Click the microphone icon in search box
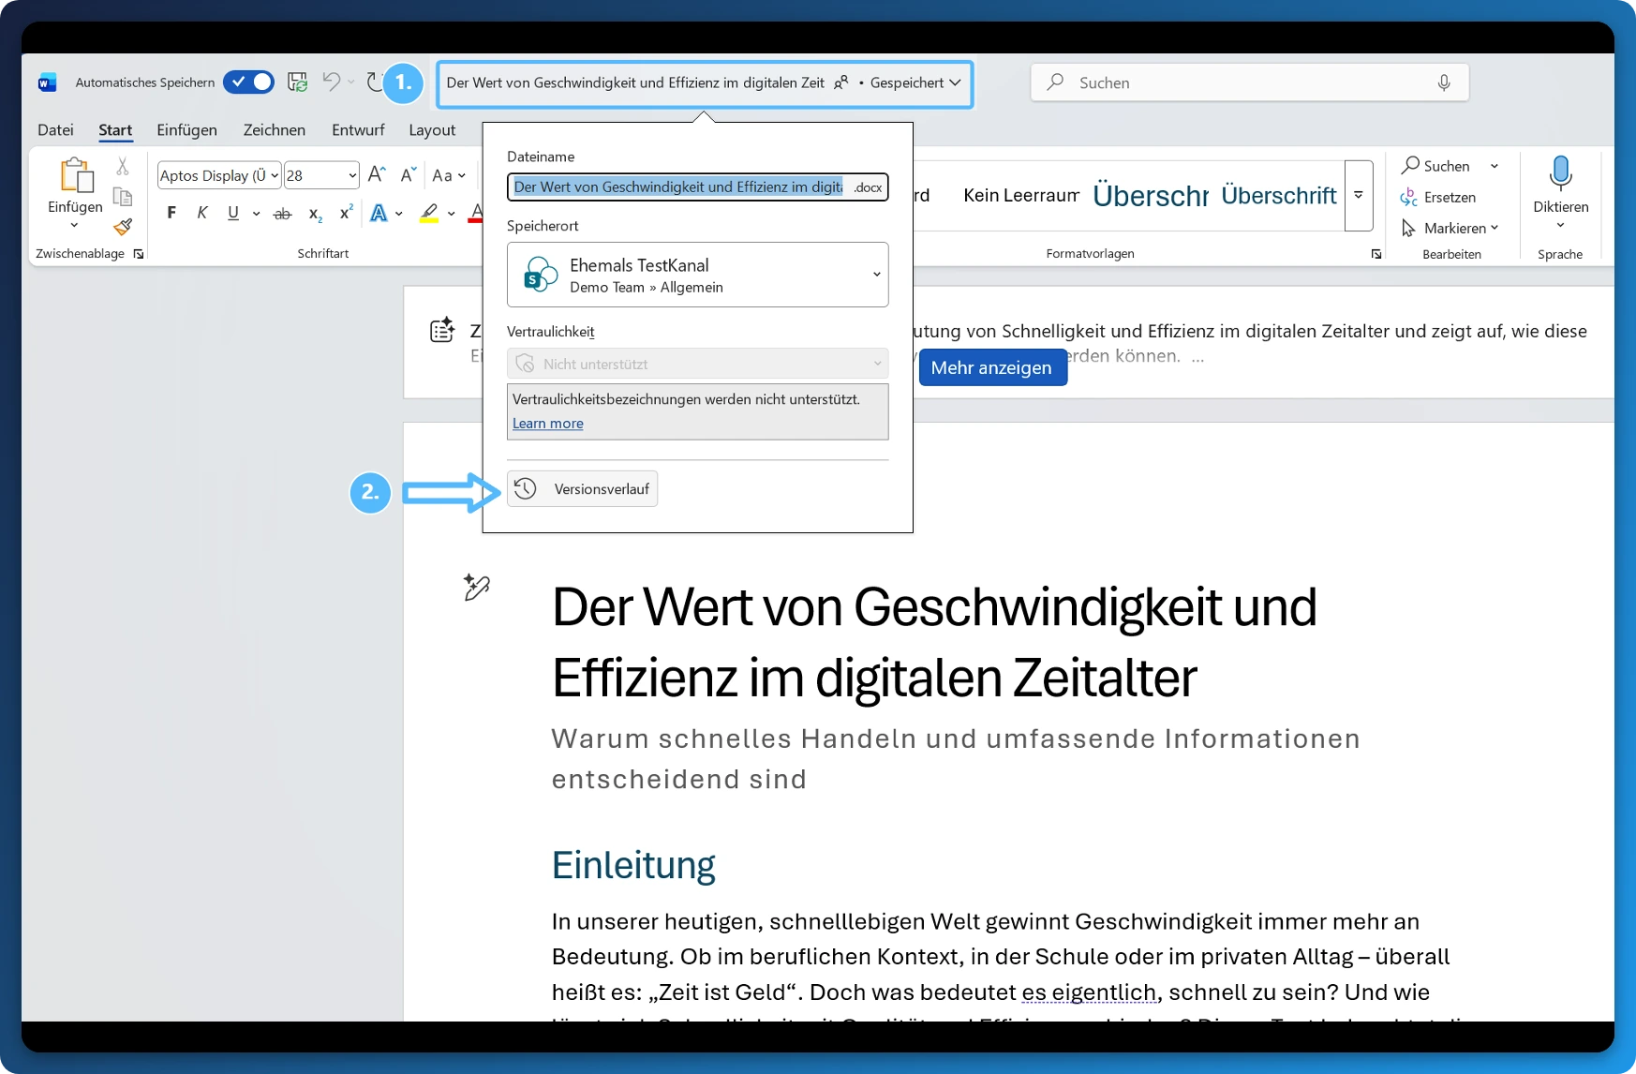This screenshot has height=1074, width=1636. pyautogui.click(x=1444, y=82)
